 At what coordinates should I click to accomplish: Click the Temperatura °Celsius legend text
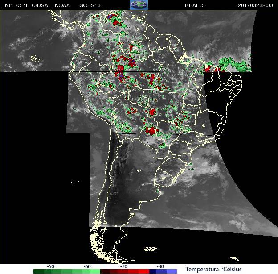pyautogui.click(x=214, y=269)
